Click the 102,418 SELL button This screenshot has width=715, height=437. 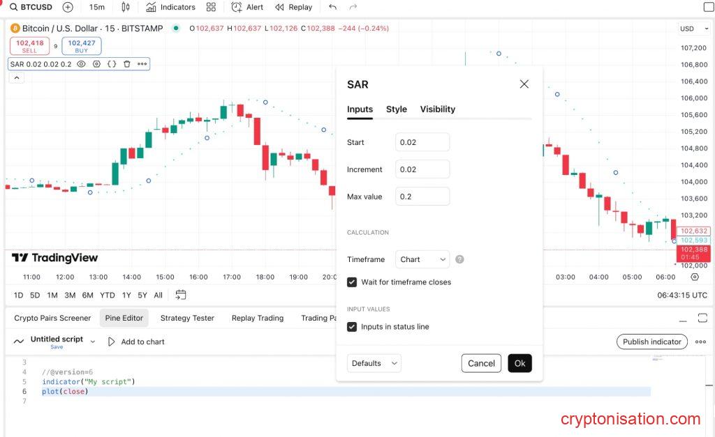click(29, 46)
